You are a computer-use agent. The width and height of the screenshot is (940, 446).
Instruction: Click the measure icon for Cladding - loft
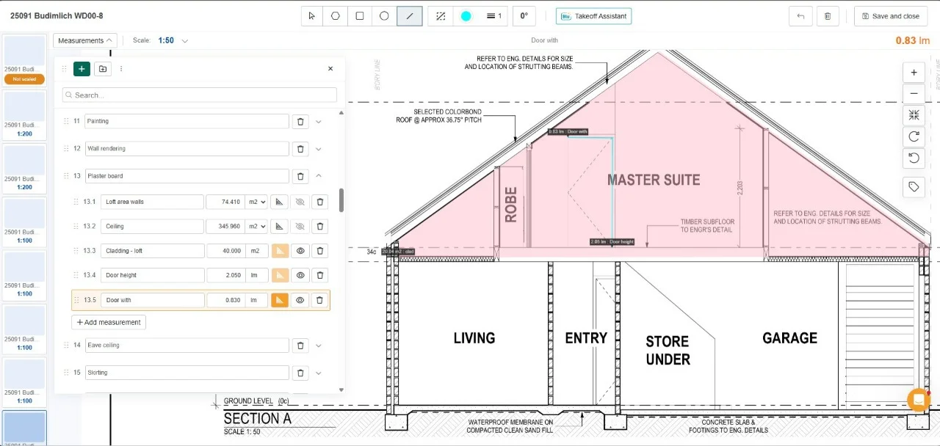[x=280, y=251]
